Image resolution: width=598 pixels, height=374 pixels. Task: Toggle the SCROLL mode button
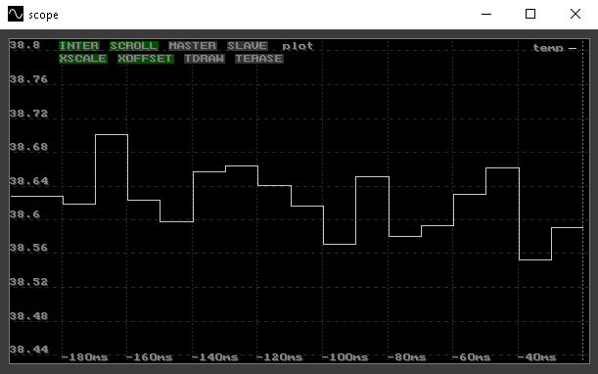click(133, 46)
